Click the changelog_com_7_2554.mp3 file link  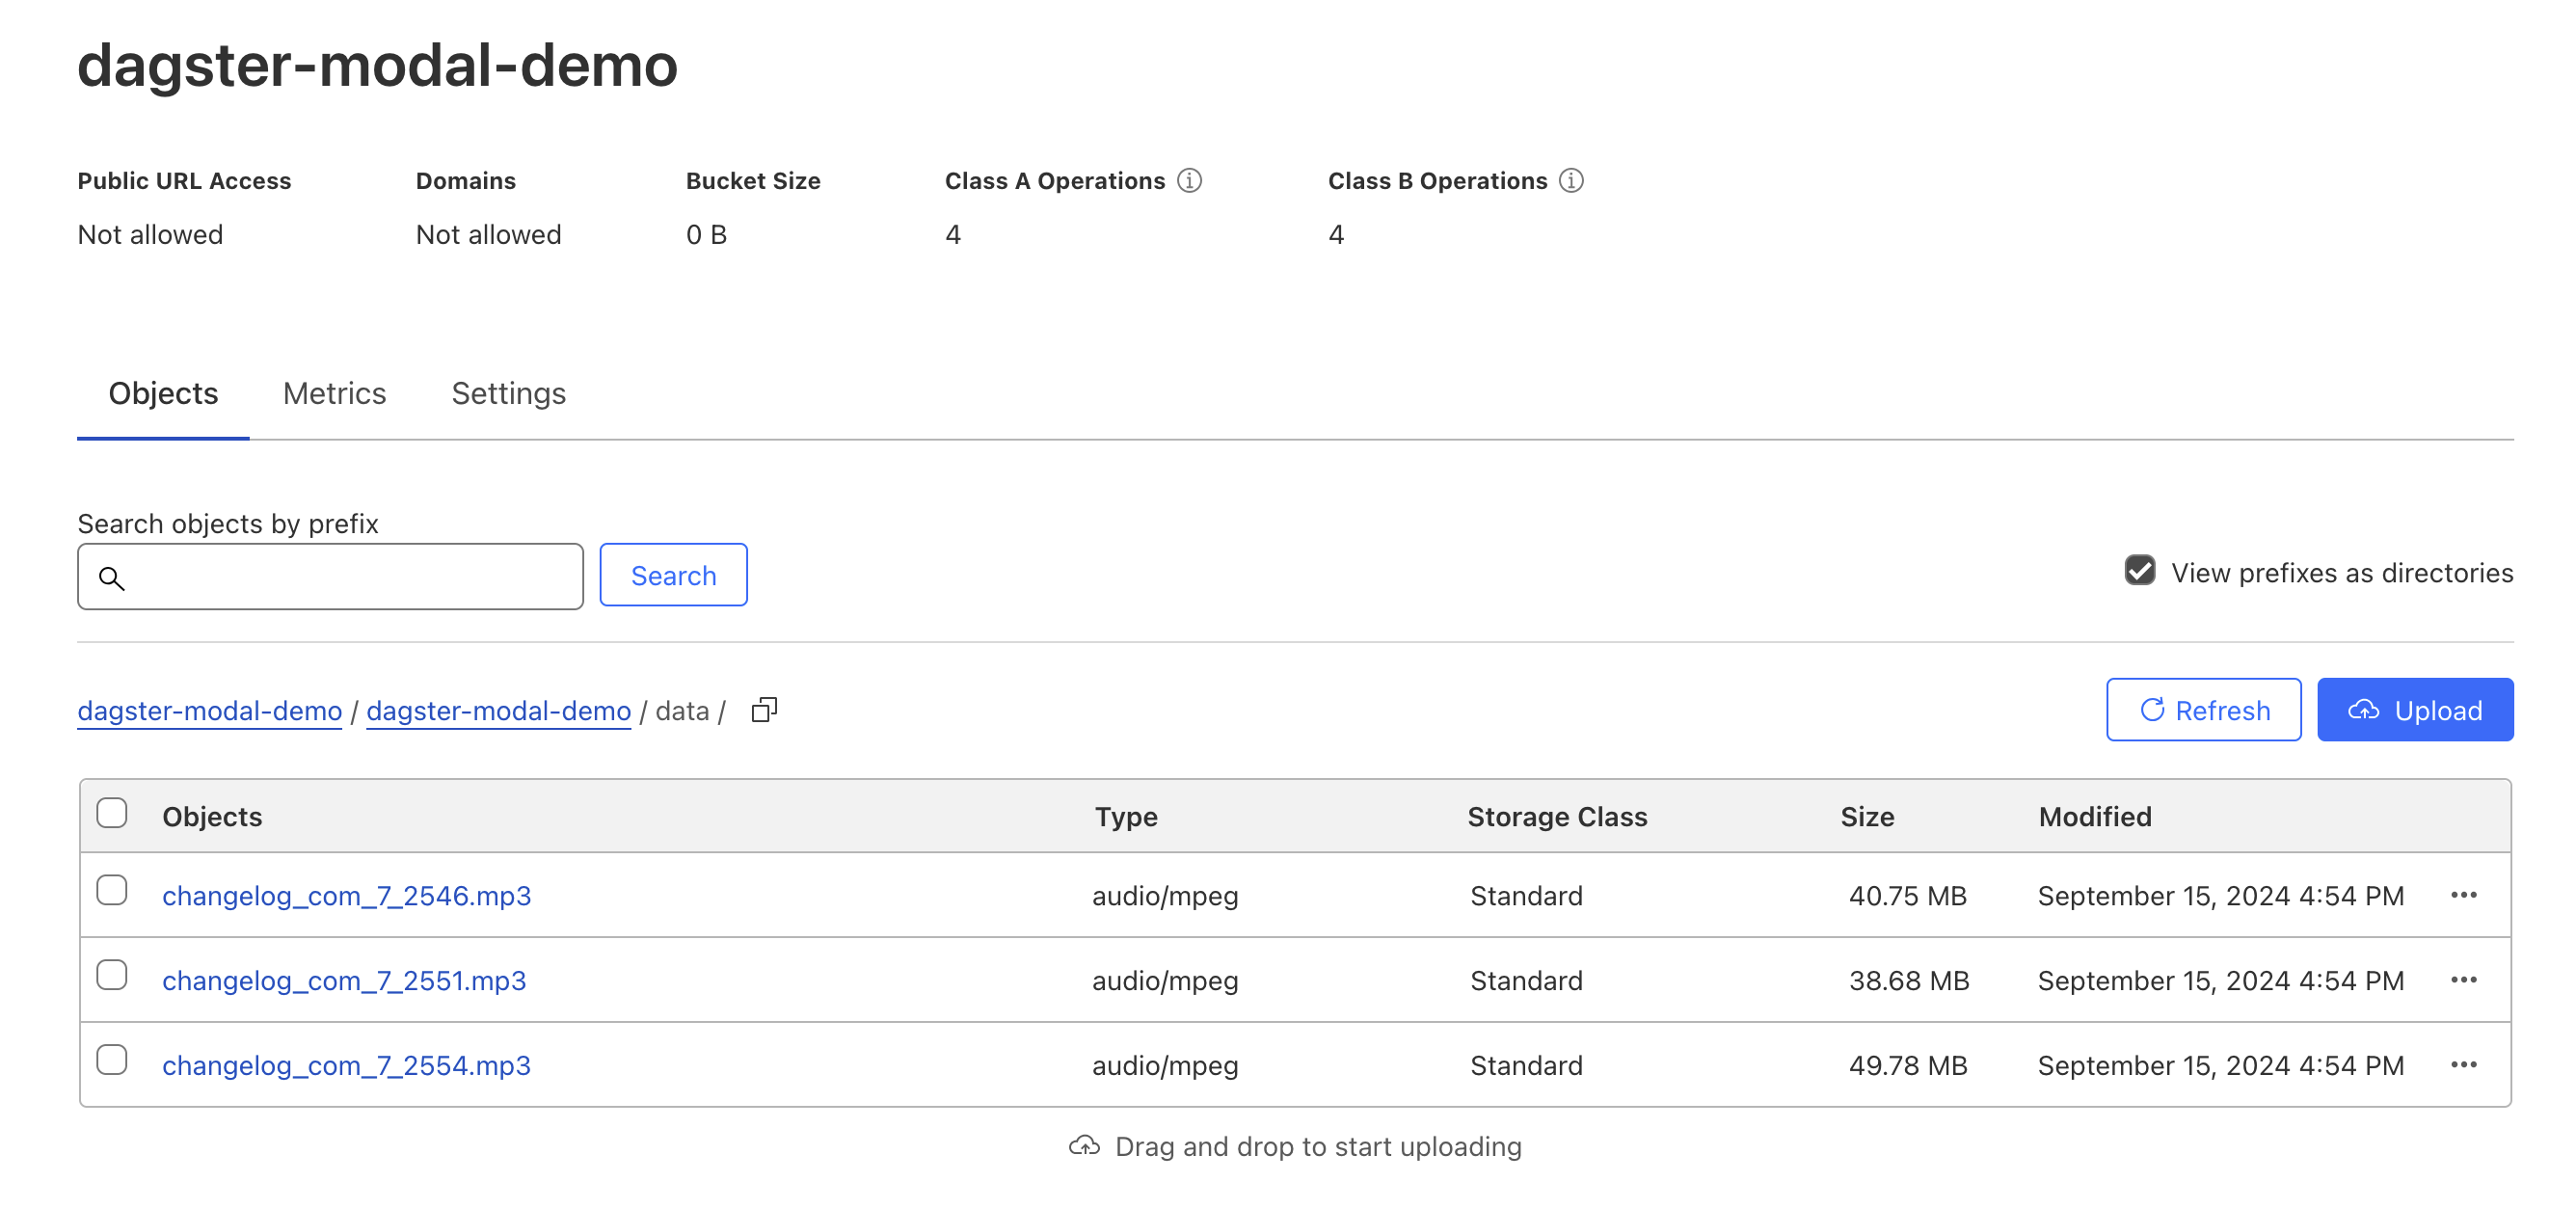(347, 1064)
